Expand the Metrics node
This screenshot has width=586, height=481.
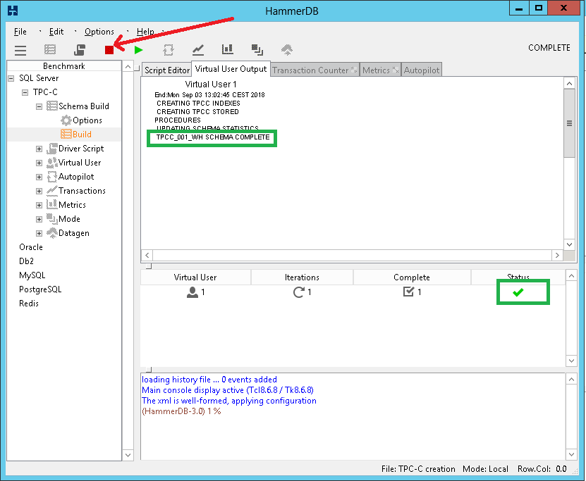point(39,205)
